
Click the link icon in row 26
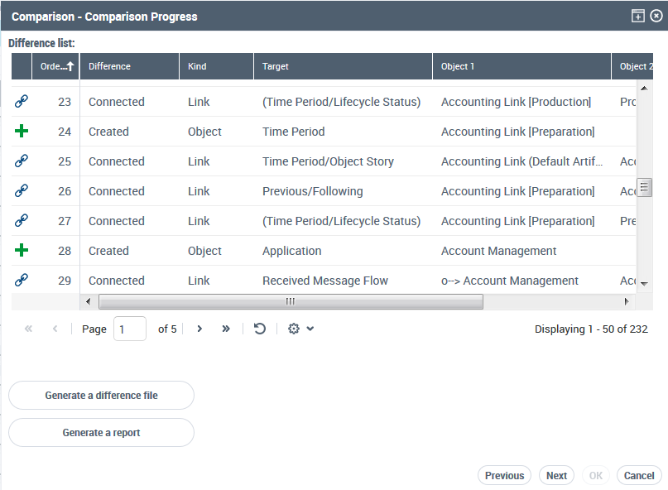point(22,191)
